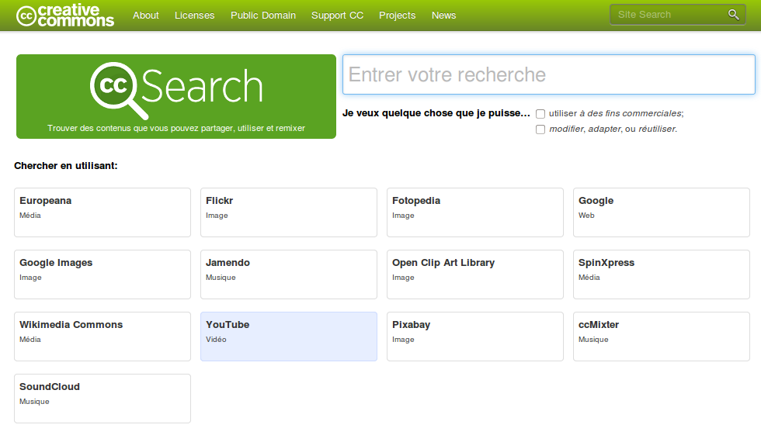The height and width of the screenshot is (435, 761).
Task: Choose Jamendo for music search
Action: pos(288,274)
